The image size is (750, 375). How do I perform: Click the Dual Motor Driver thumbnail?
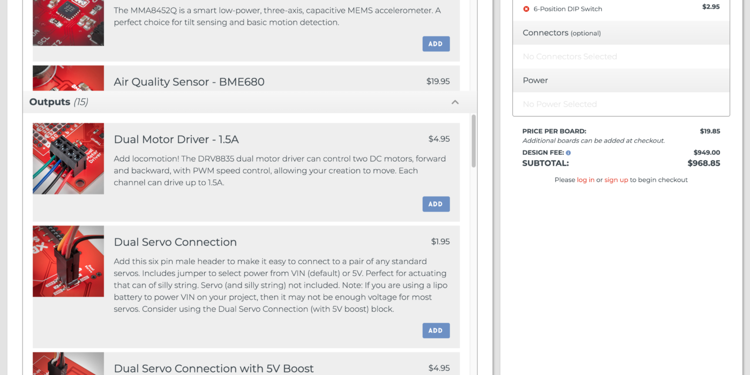pyautogui.click(x=68, y=159)
